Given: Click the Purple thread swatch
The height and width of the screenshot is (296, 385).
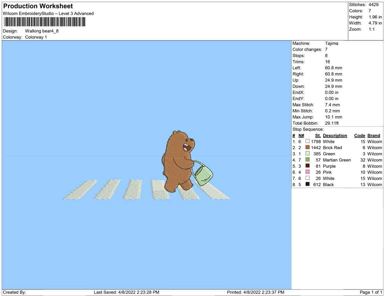Looking at the screenshot, I should pyautogui.click(x=308, y=166).
